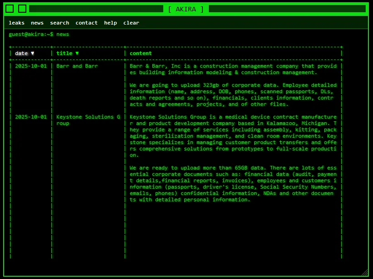The width and height of the screenshot is (373, 279).
Task: Click the left square icon in the title bar
Action: click(10, 8)
